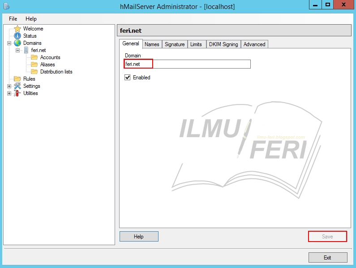Select Settings label in the tree
Viewport: 356px width, 268px height.
pyautogui.click(x=31, y=86)
